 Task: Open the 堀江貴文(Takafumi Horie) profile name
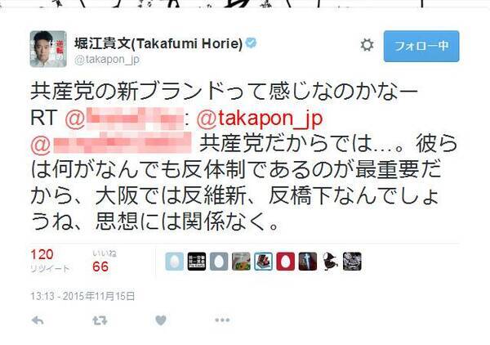click(x=158, y=43)
